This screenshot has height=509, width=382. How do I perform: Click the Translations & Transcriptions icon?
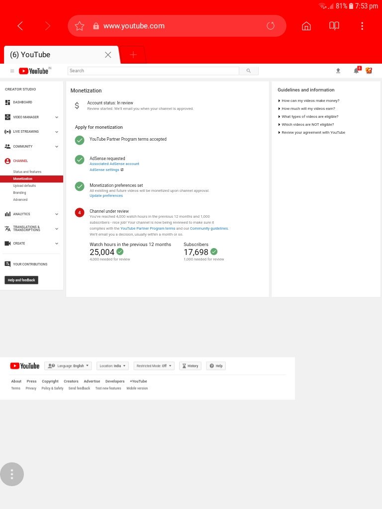(x=7, y=229)
